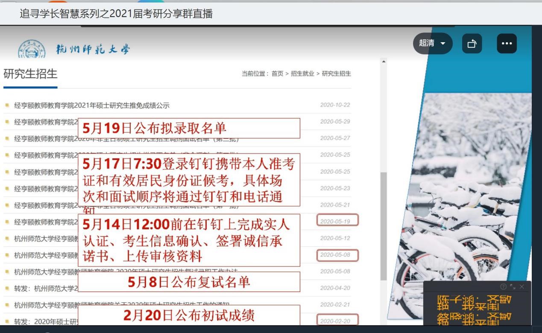This screenshot has height=333, width=542.
Task: Open the 超清 video quality dropdown
Action: pyautogui.click(x=432, y=44)
